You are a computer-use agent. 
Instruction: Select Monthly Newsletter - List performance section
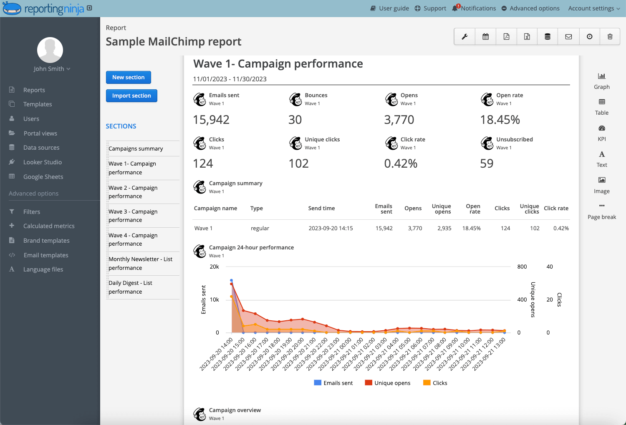coord(143,264)
